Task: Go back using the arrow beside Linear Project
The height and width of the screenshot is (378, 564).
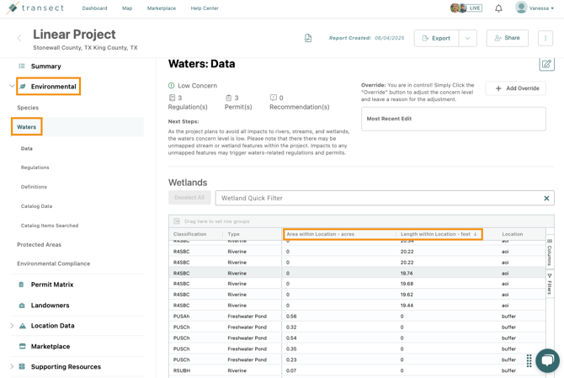Action: coord(19,38)
